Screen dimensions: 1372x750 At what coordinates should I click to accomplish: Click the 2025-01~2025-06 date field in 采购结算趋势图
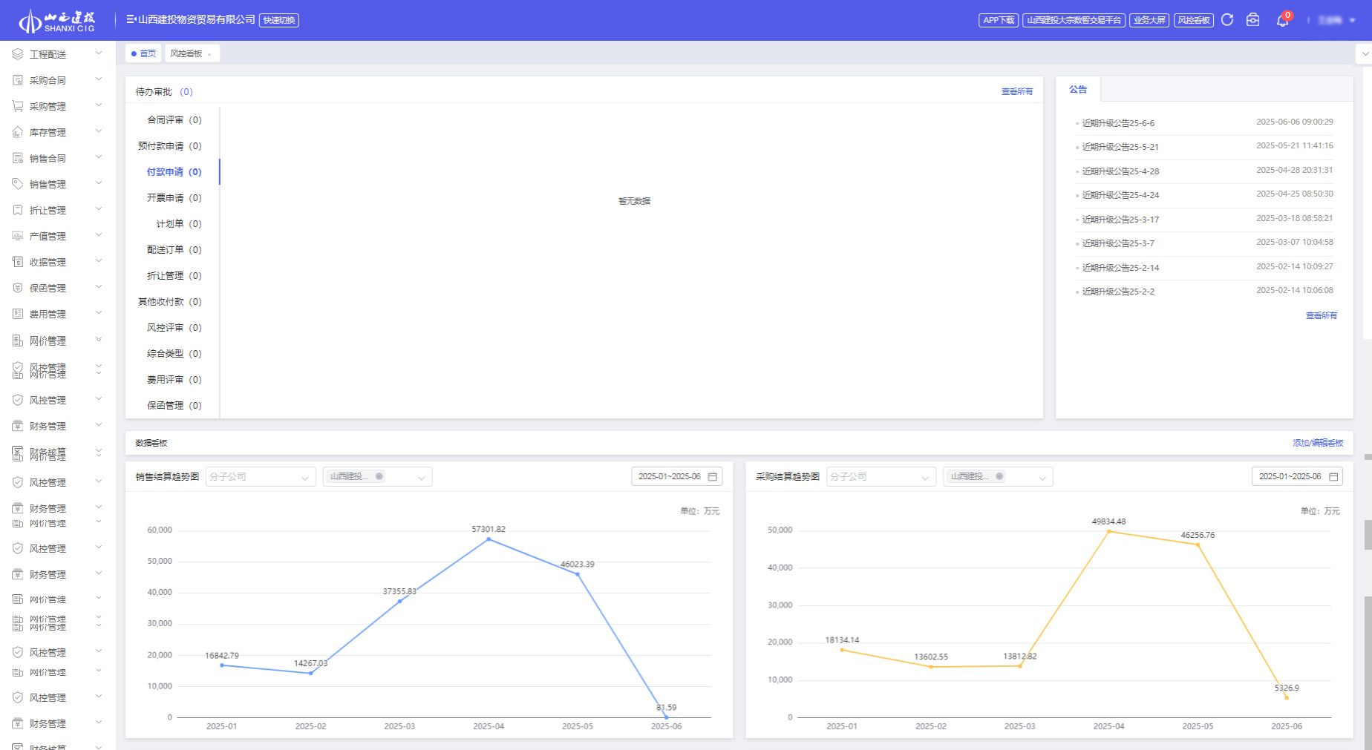[x=1297, y=476]
